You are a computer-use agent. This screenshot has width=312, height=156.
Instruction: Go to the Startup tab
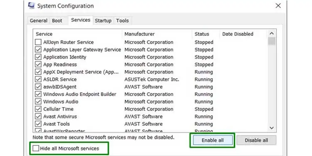[103, 21]
